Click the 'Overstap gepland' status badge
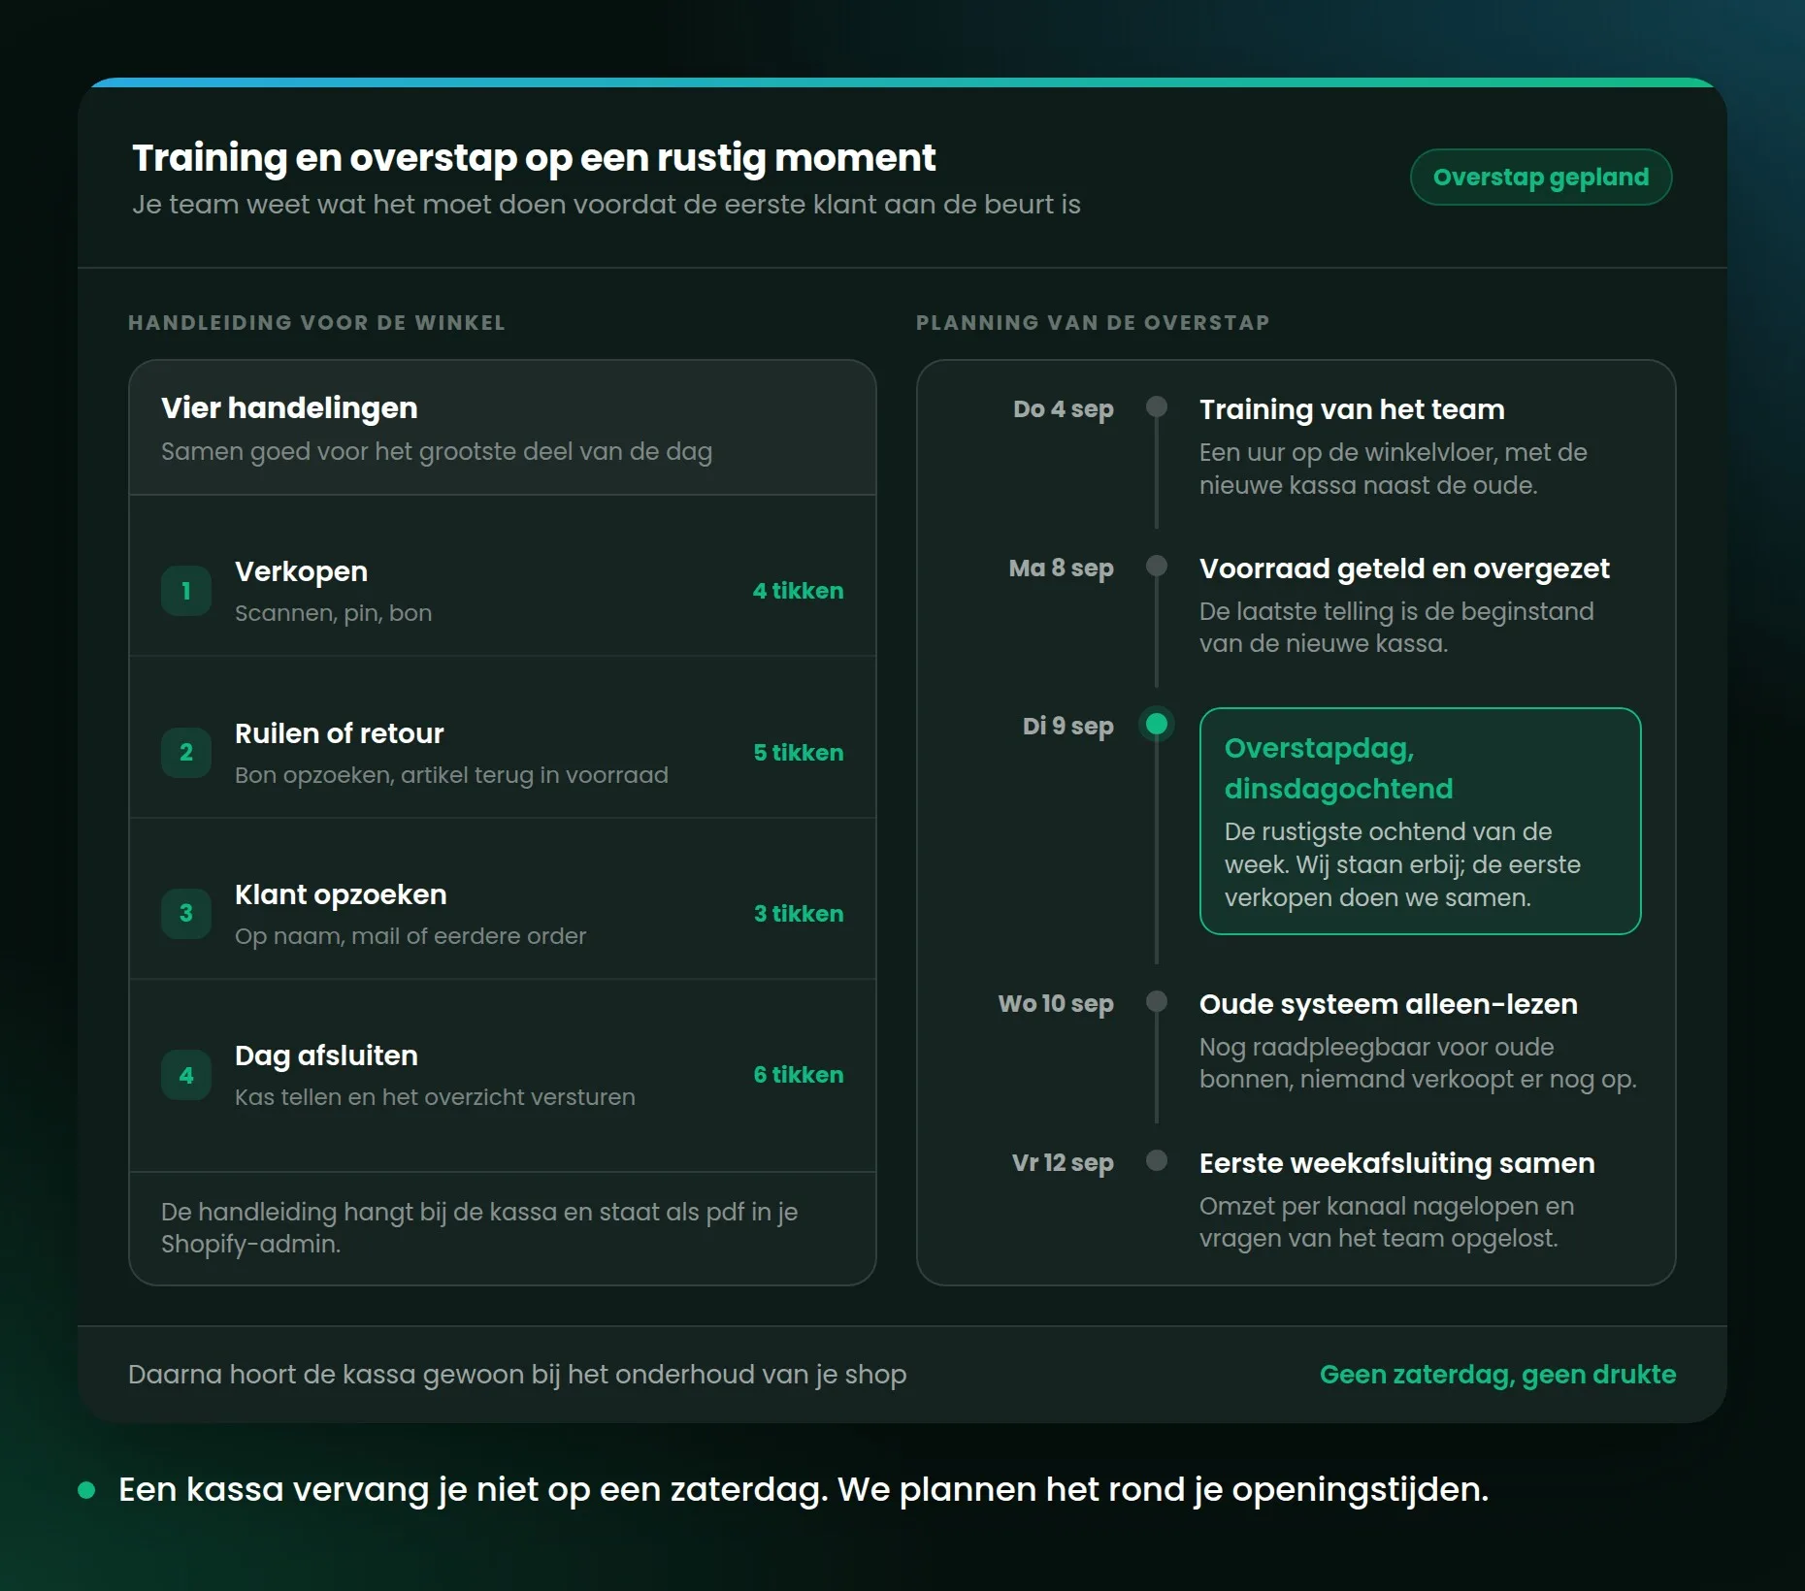This screenshot has width=1805, height=1591. [1540, 177]
